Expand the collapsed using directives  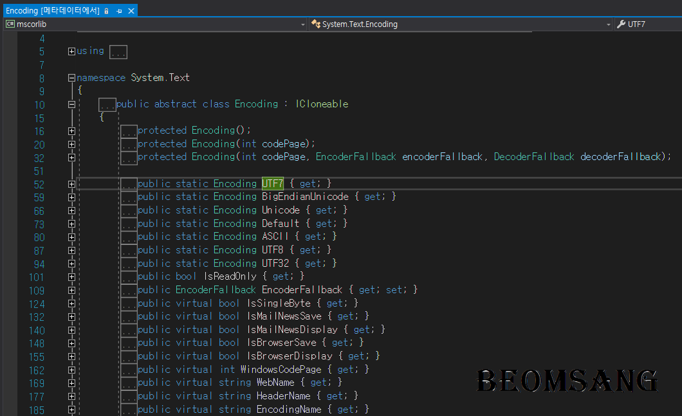pyautogui.click(x=72, y=51)
